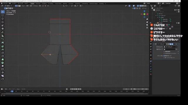The width and height of the screenshot is (188, 105).
Task: Jump to the timeline start frame
Action: [x=71, y=89]
